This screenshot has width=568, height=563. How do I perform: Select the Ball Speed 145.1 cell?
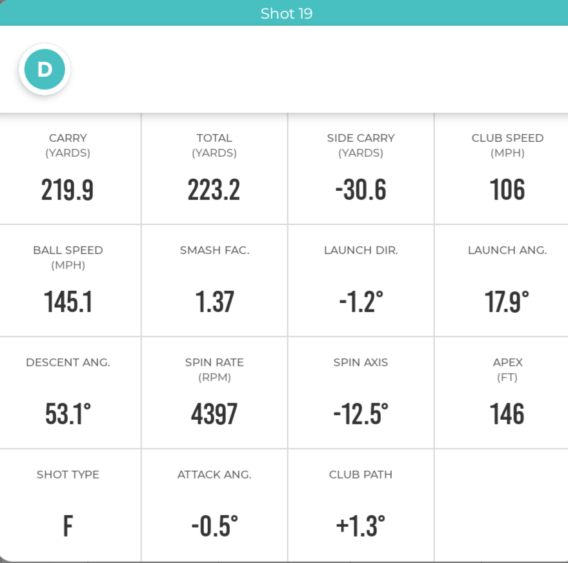point(70,281)
